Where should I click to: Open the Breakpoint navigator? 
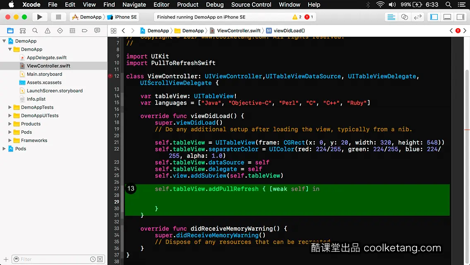(x=85, y=31)
